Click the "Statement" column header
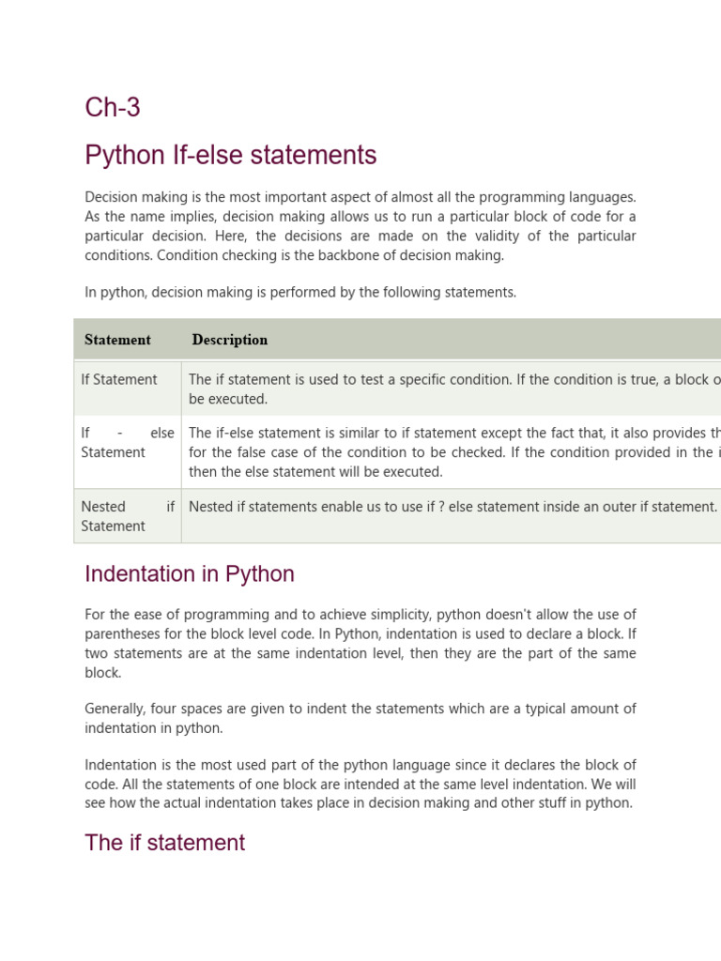The width and height of the screenshot is (721, 961). click(x=117, y=340)
